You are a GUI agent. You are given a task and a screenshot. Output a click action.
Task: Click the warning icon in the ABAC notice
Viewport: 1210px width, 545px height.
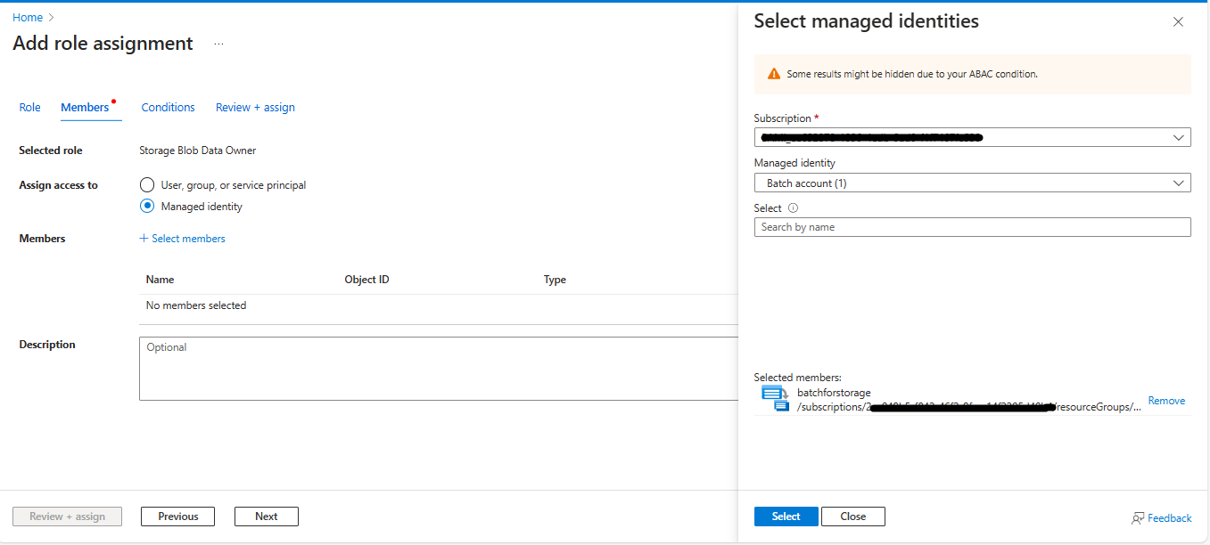click(773, 74)
